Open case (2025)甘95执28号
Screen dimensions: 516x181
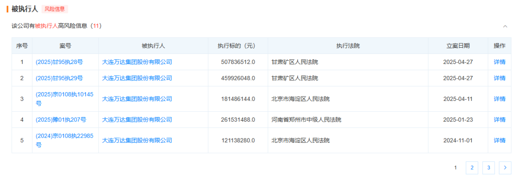tap(59, 62)
